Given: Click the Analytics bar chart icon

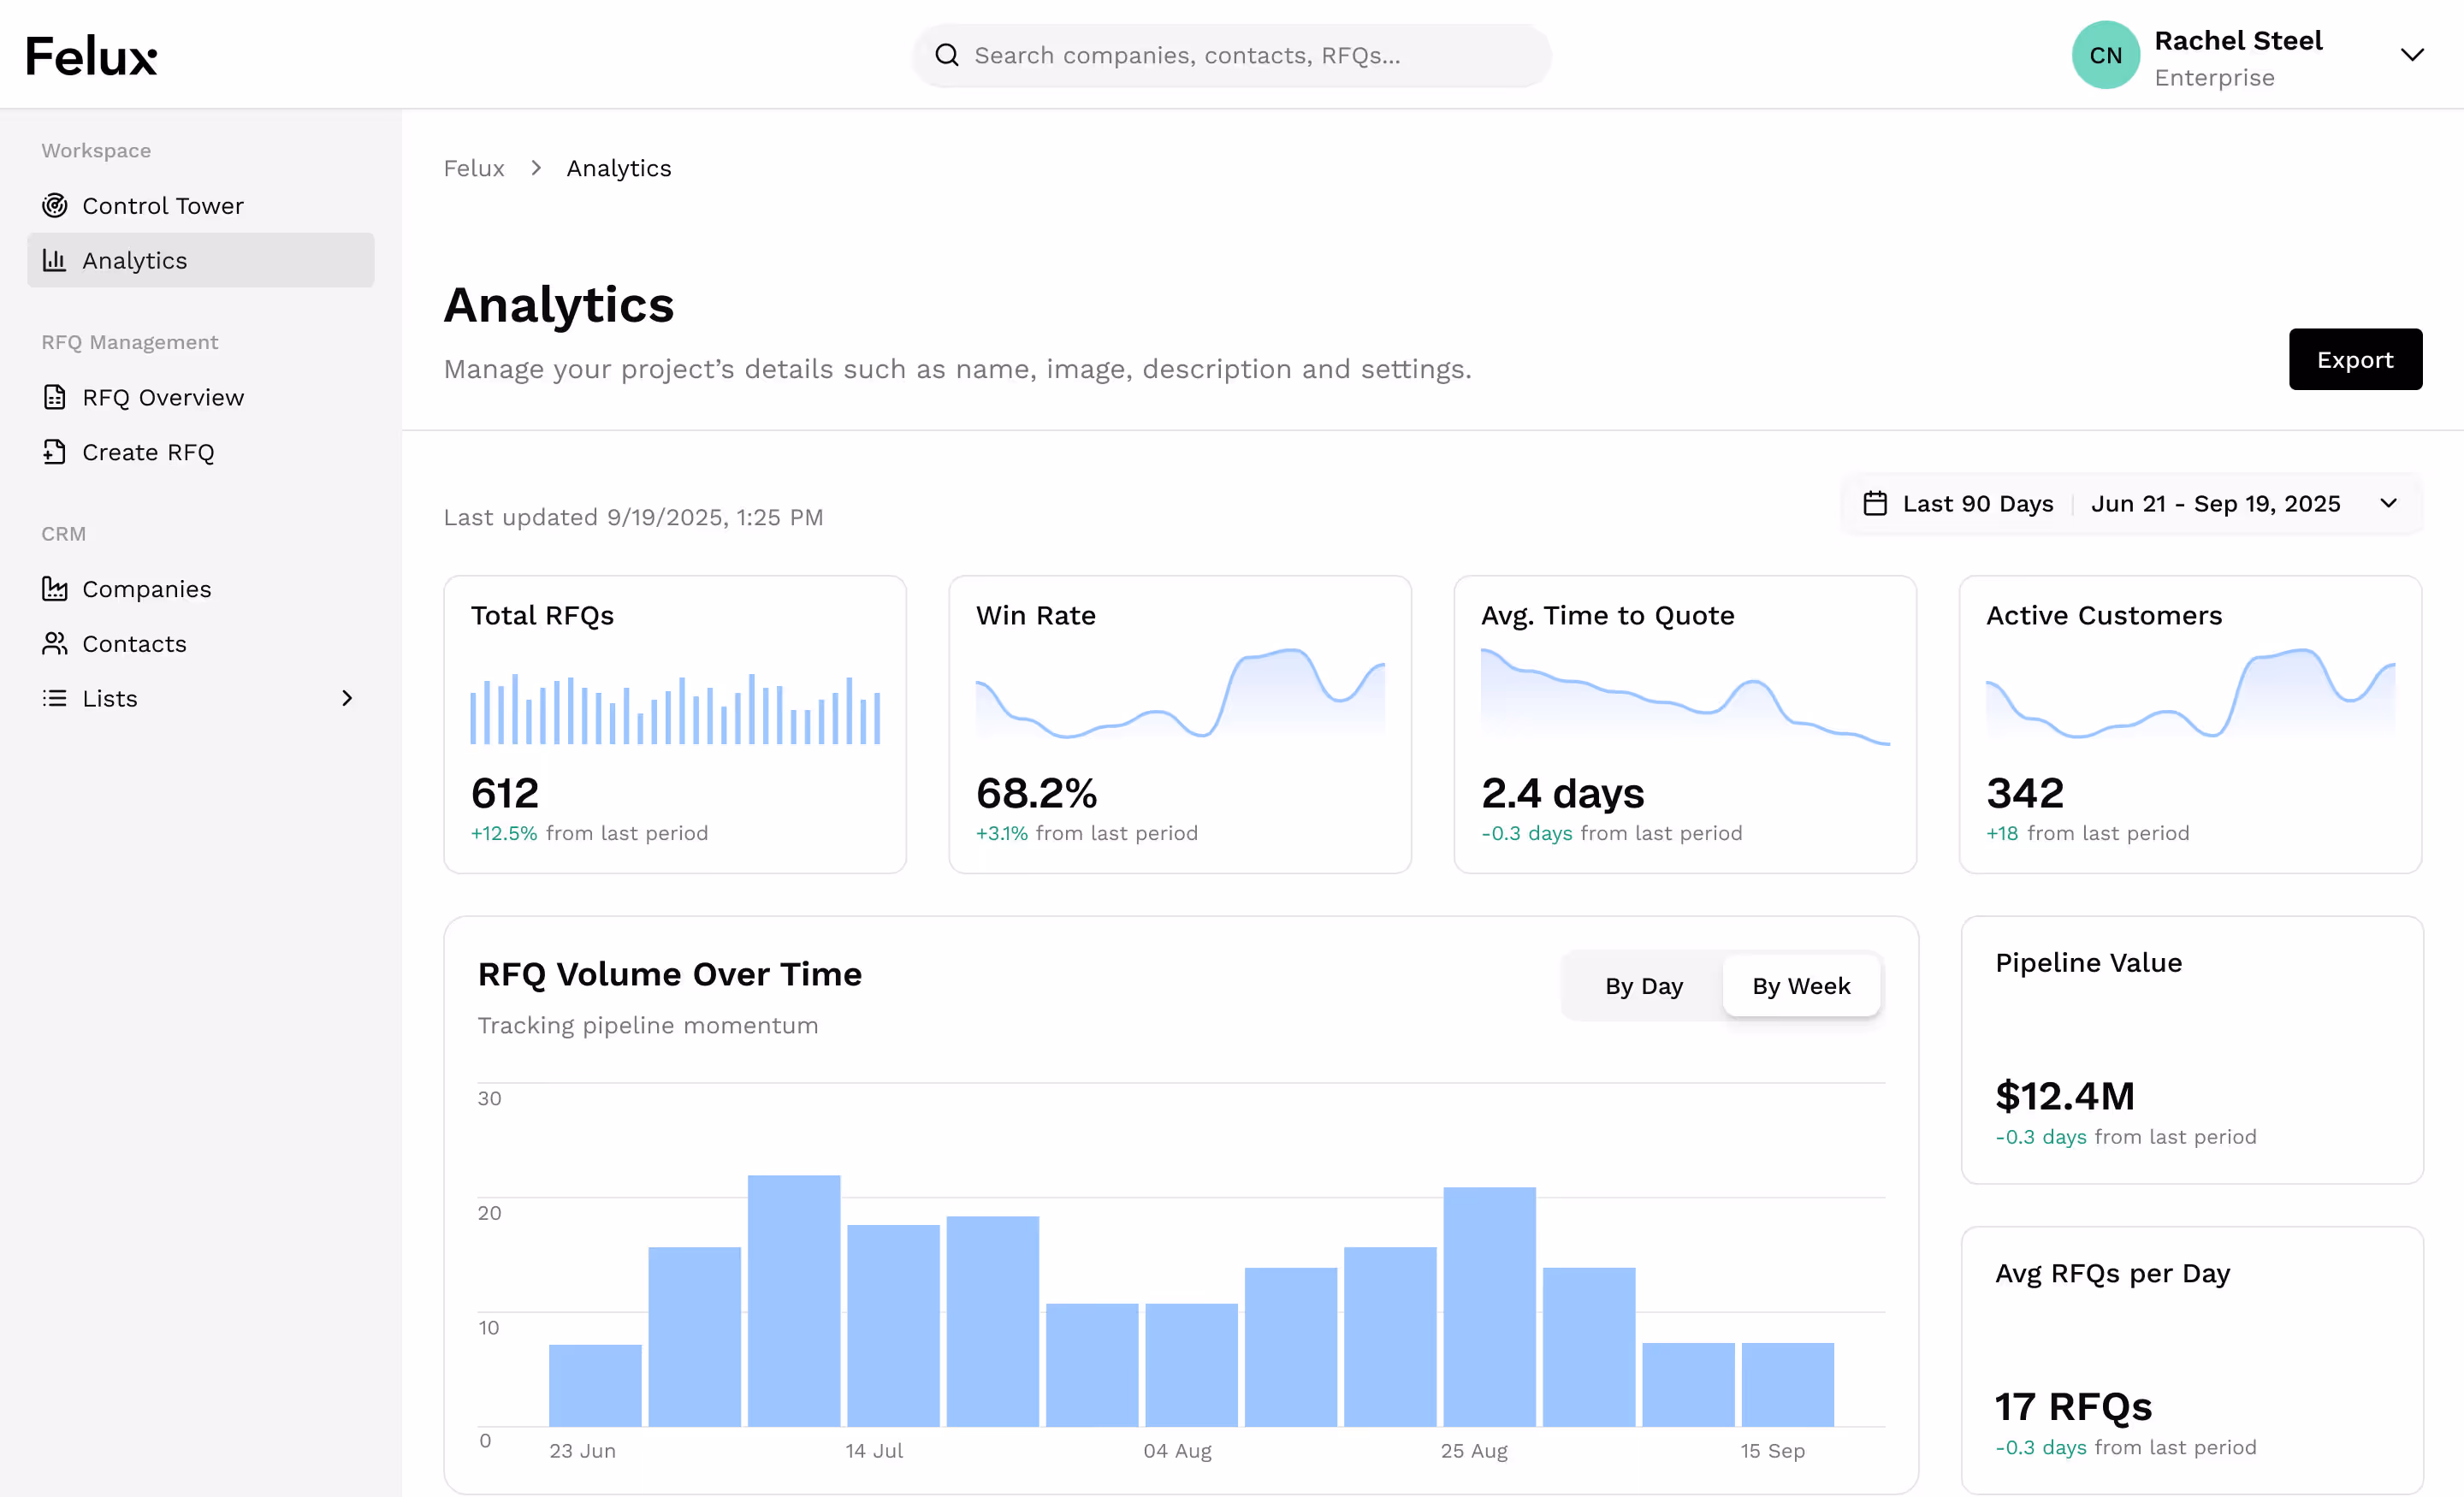Looking at the screenshot, I should (x=54, y=261).
